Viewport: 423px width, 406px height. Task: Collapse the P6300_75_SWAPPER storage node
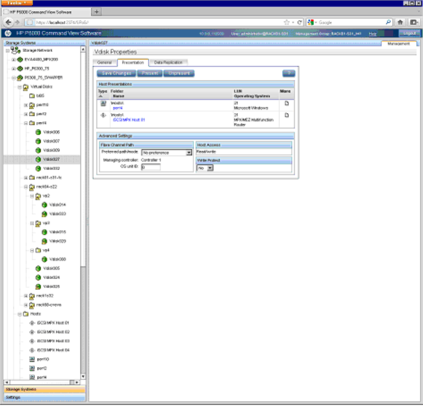point(13,78)
